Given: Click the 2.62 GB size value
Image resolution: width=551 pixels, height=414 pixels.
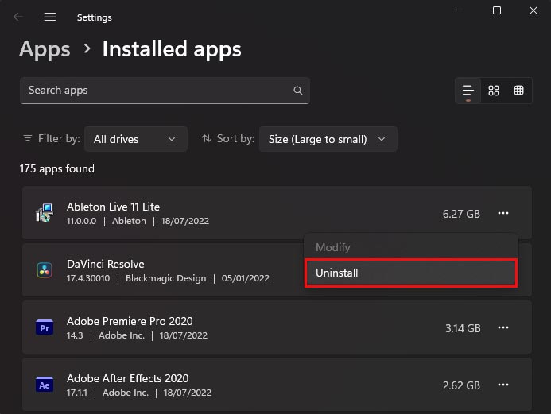Looking at the screenshot, I should coord(461,385).
